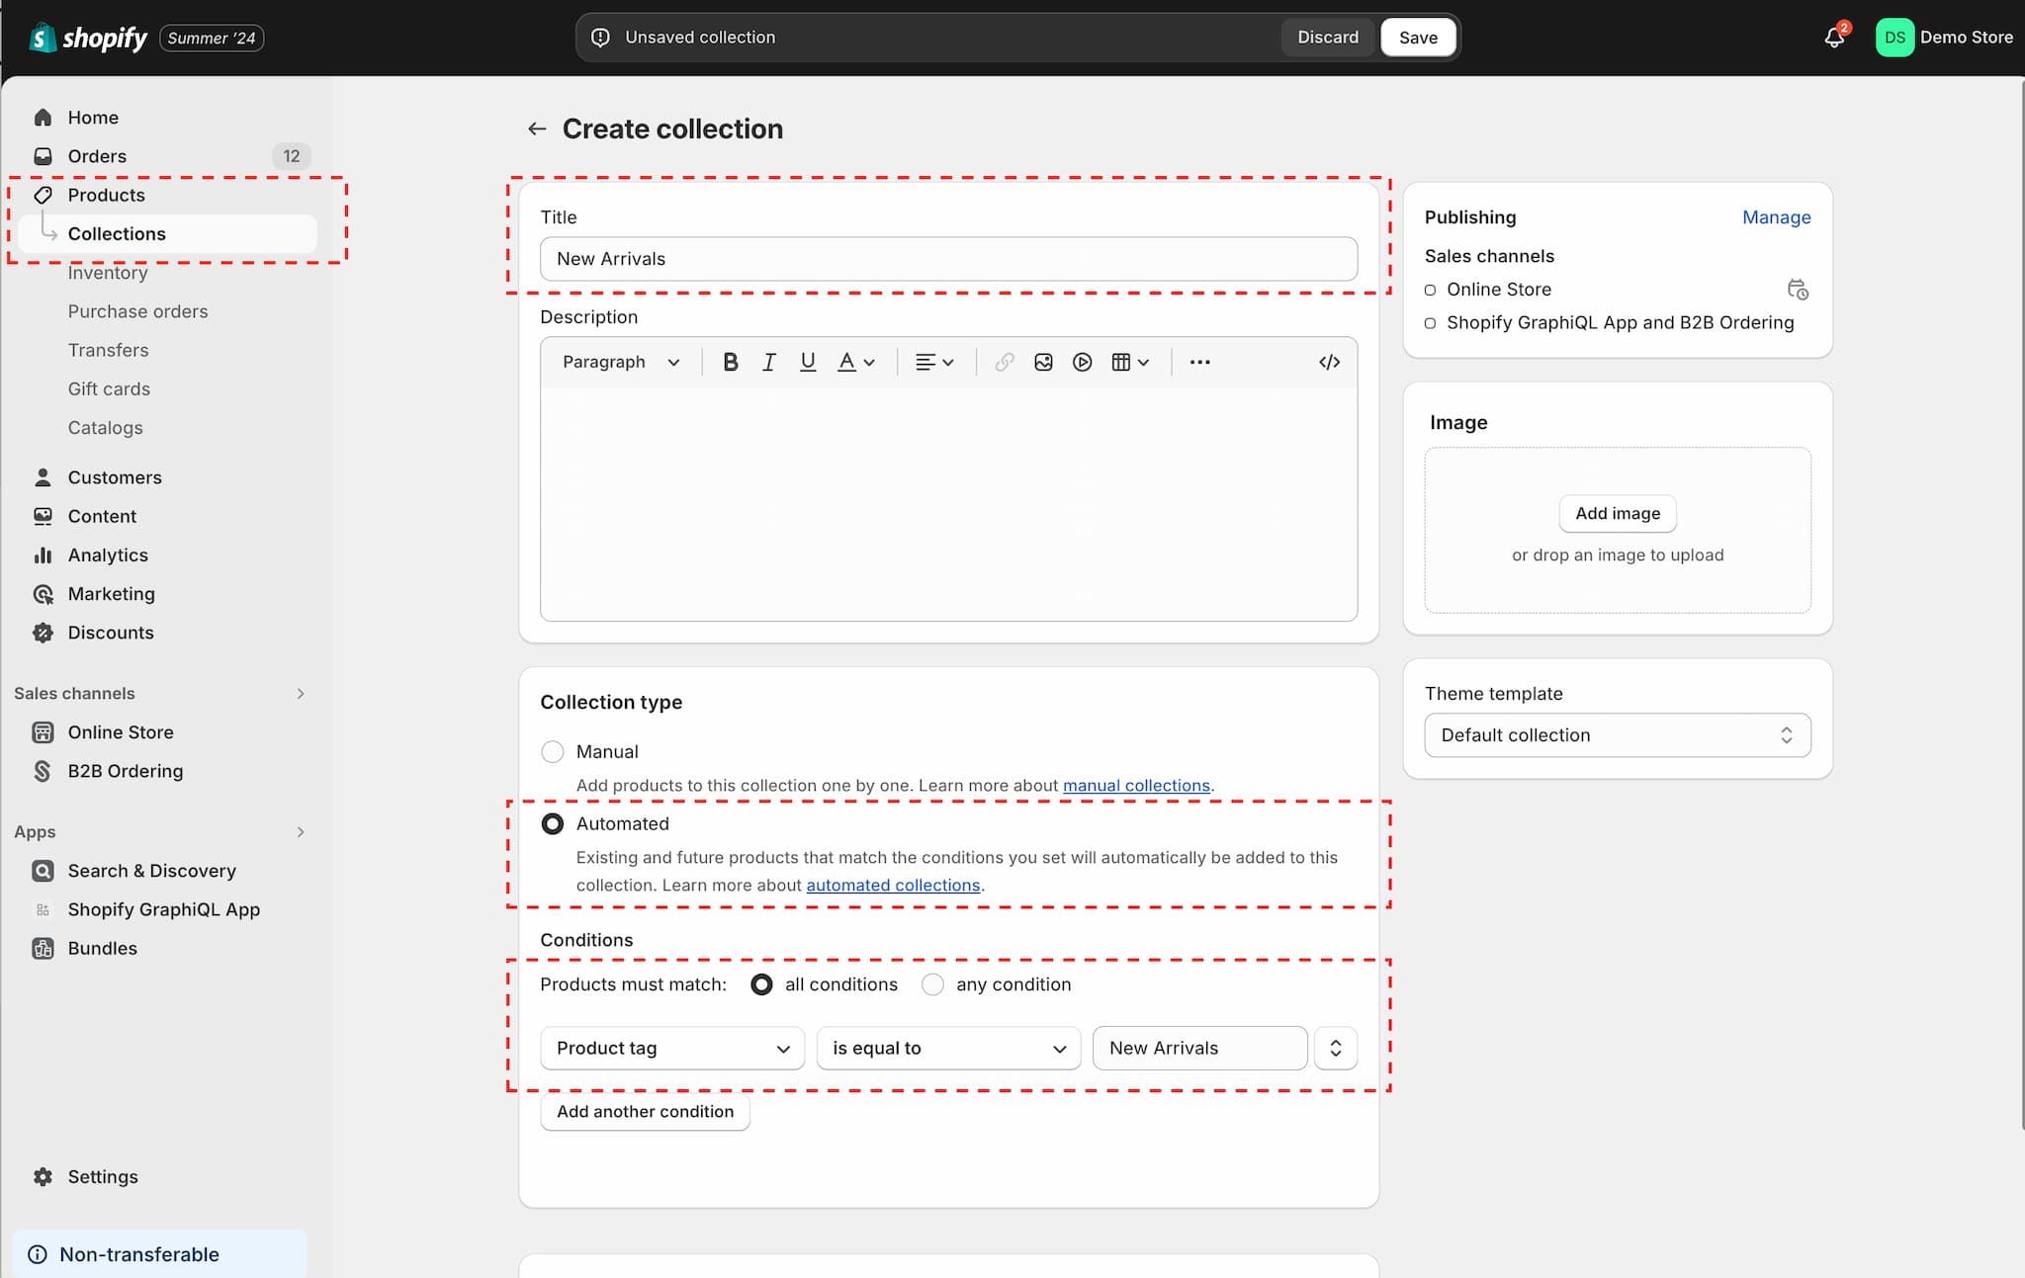Click the Bold formatting icon

(x=730, y=362)
